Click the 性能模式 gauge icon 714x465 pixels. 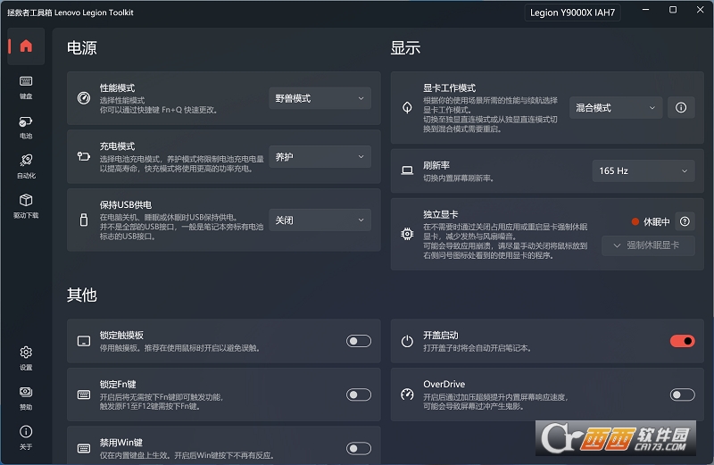click(84, 98)
